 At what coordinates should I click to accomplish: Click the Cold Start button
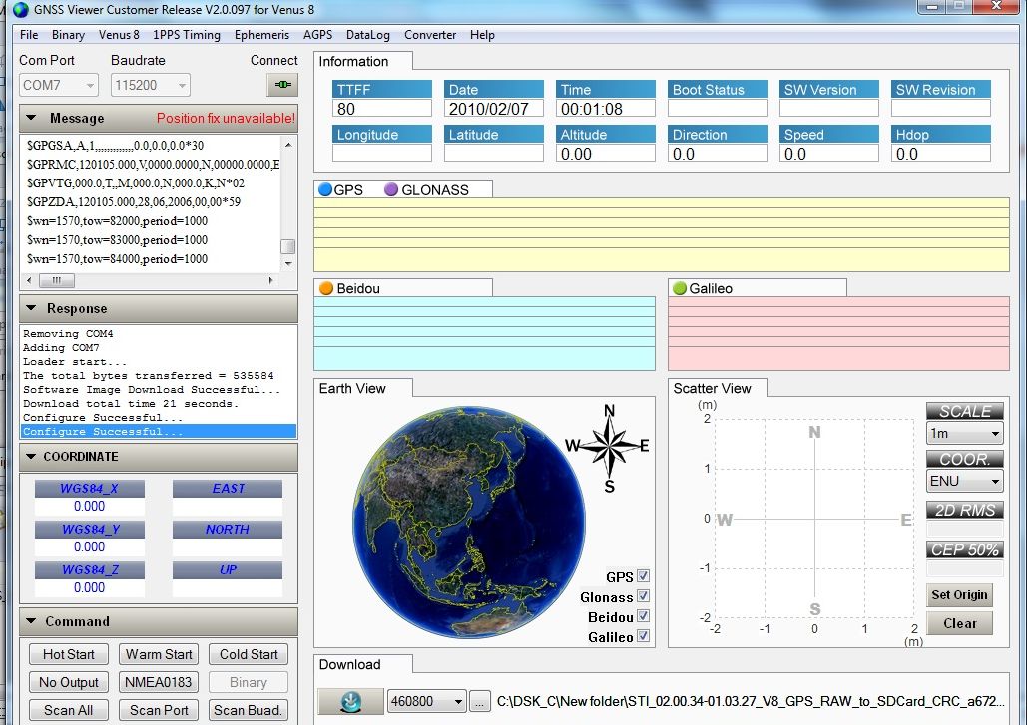pyautogui.click(x=249, y=654)
